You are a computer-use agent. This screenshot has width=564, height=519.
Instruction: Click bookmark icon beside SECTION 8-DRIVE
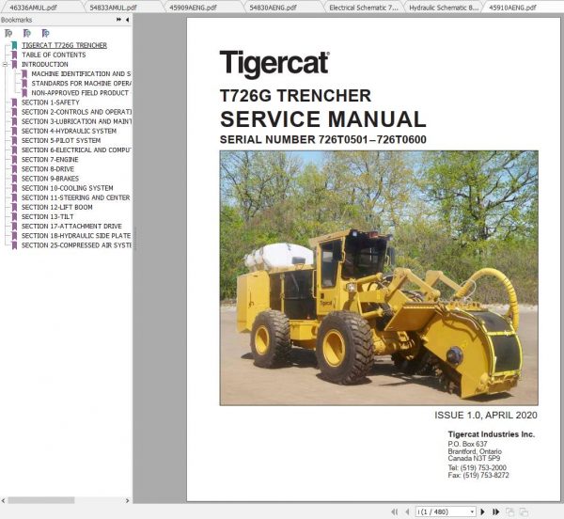pos(14,169)
